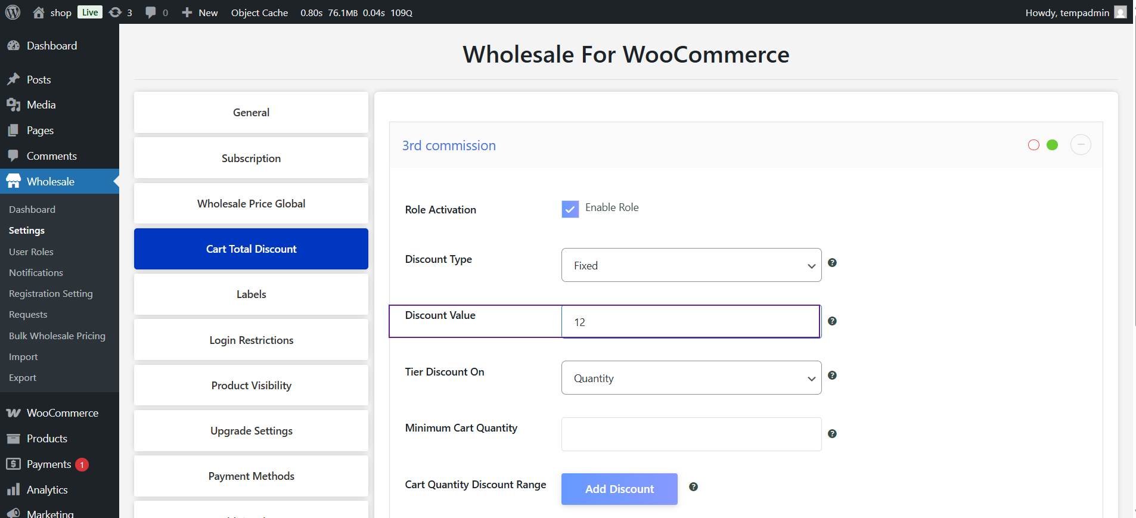The width and height of the screenshot is (1136, 518).
Task: Focus the Discount Value input field
Action: (x=691, y=322)
